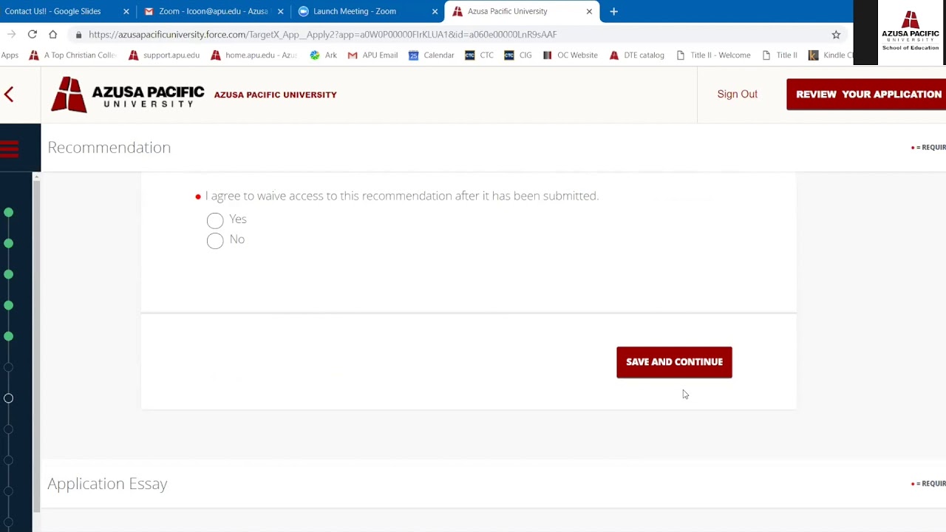Open the home.apu.edu bookmark
946x532 pixels.
click(253, 55)
